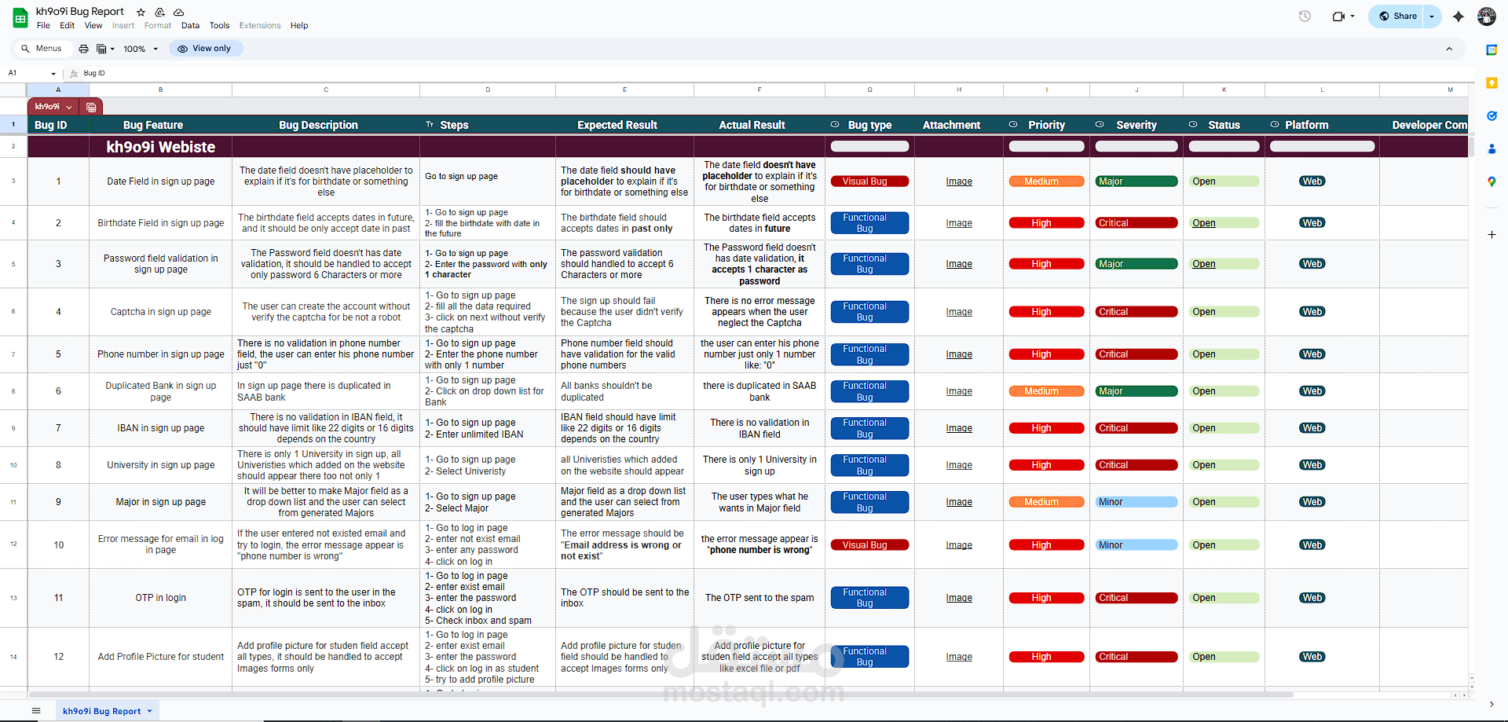Click the View only mode button
The image size is (1508, 722).
coord(205,49)
